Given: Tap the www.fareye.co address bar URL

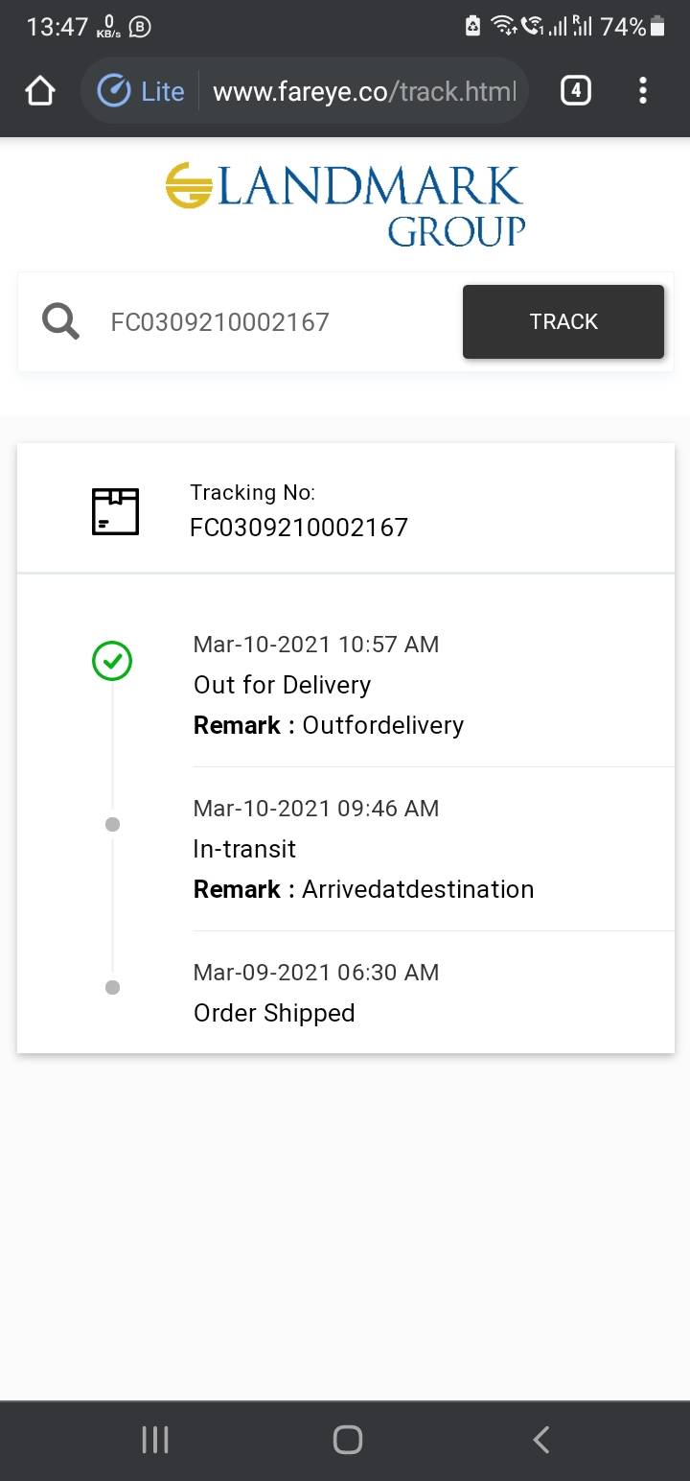Looking at the screenshot, I should [364, 91].
